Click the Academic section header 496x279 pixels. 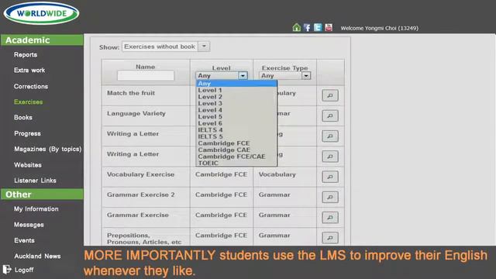tap(42, 40)
